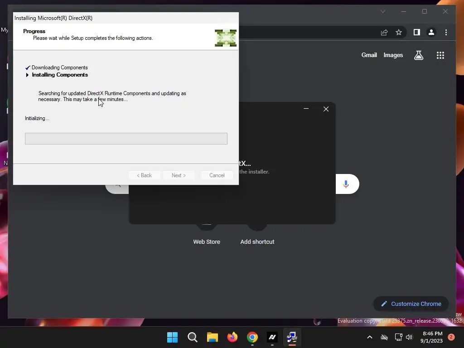The width and height of the screenshot is (464, 348).
Task: Open the Chrome profile avatar icon
Action: (x=431, y=32)
